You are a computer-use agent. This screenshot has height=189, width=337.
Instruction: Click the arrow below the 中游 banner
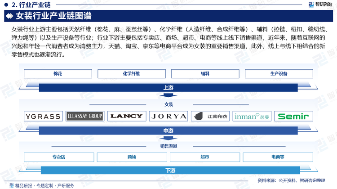(x=168, y=138)
